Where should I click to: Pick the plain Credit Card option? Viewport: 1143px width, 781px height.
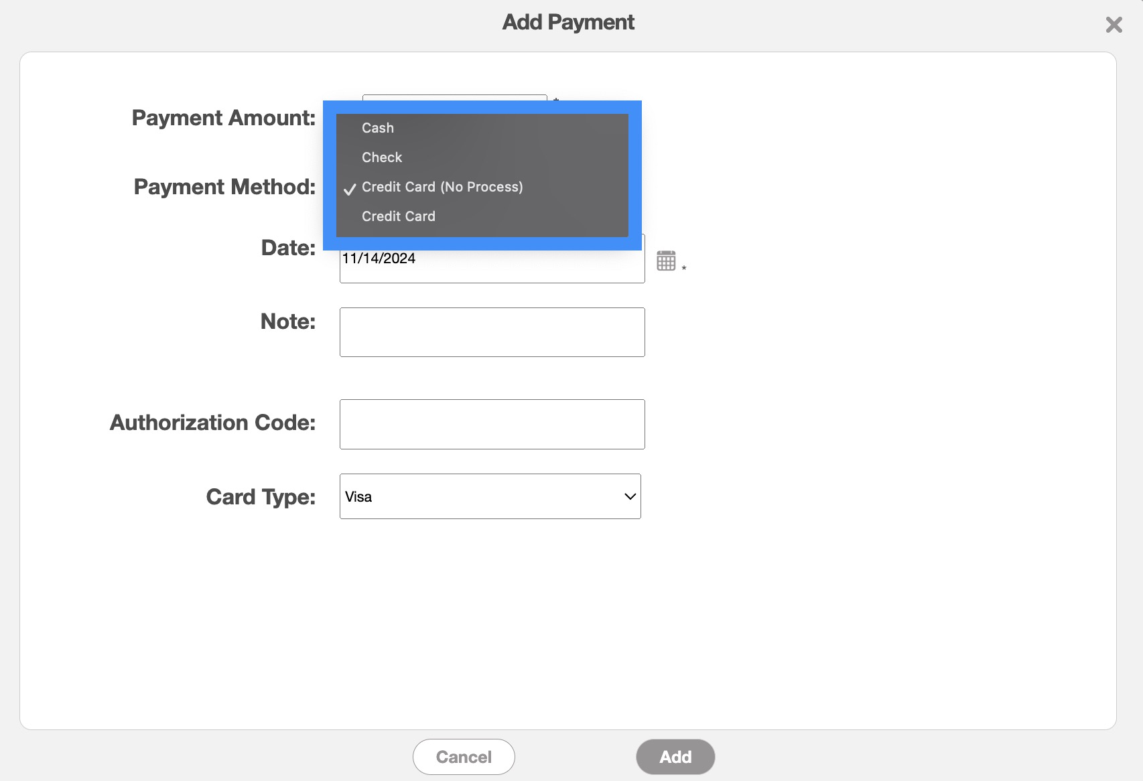tap(399, 216)
